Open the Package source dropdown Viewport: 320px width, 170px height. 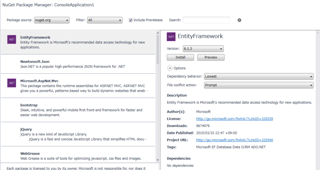[x=52, y=20]
